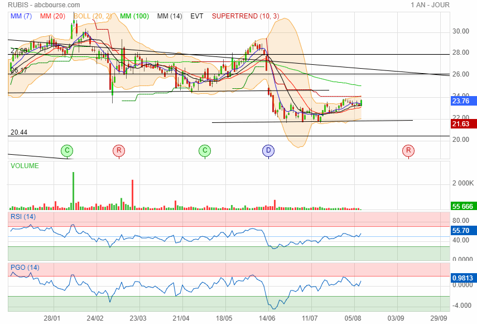This screenshot has height=324, width=477.
Task: Click the tallest green volume bar
Action: pos(73,191)
